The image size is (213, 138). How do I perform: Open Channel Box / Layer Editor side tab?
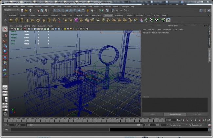209,36
